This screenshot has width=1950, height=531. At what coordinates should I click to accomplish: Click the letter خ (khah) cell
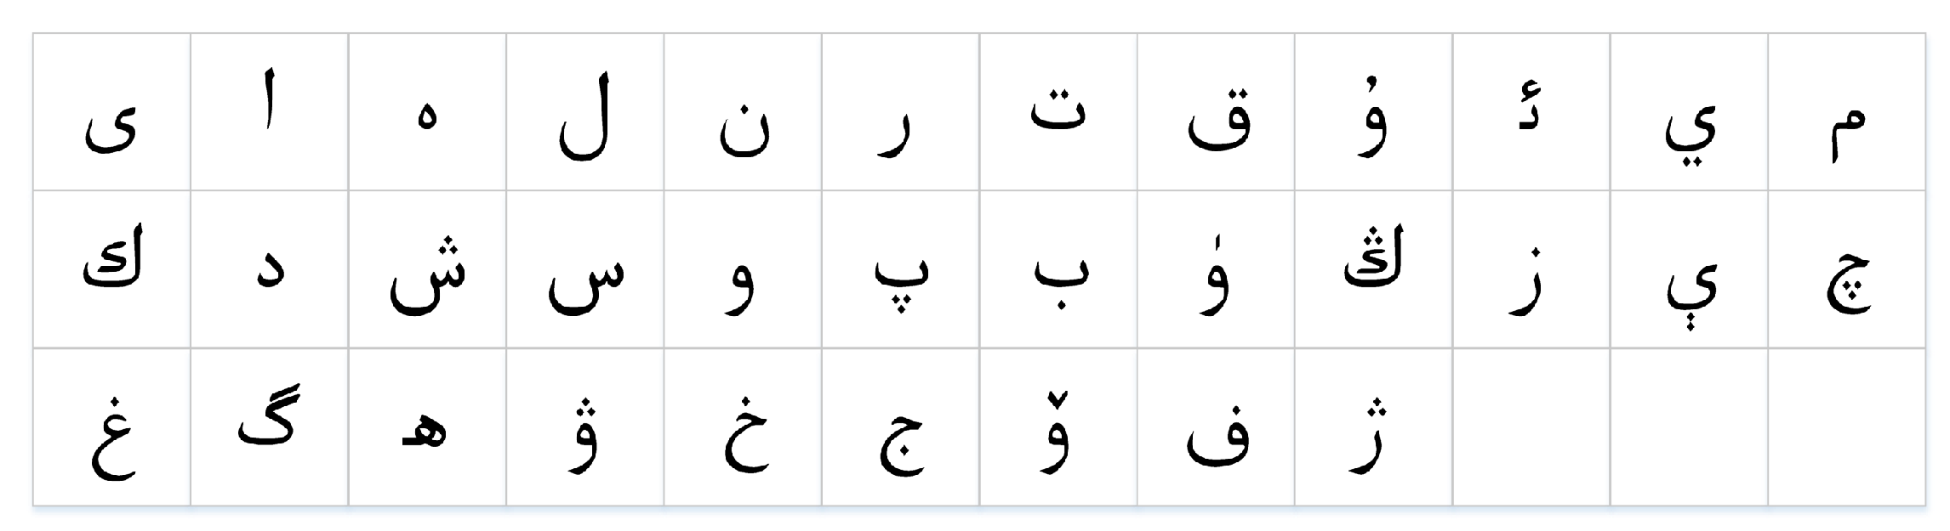743,427
